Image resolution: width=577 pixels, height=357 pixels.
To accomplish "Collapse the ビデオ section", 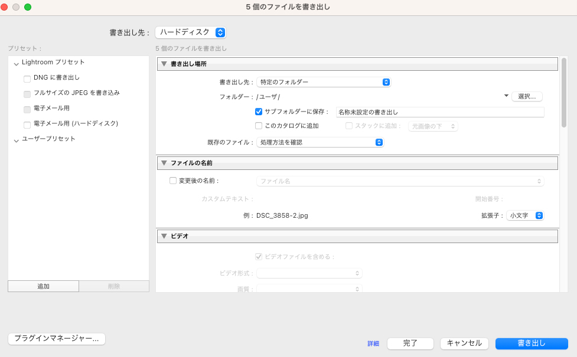I will [x=164, y=236].
